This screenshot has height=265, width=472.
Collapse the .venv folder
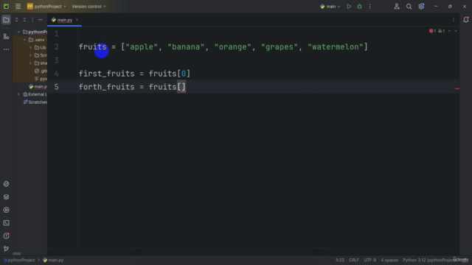point(24,40)
